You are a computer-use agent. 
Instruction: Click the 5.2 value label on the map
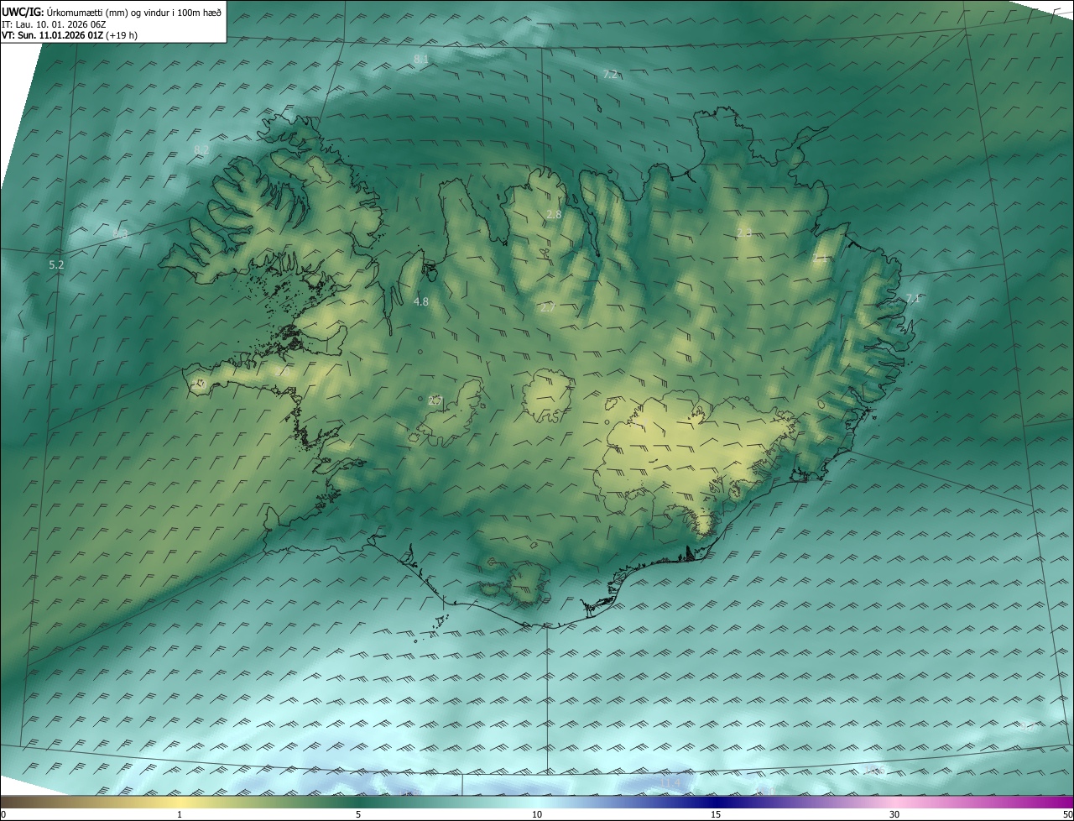(x=56, y=264)
